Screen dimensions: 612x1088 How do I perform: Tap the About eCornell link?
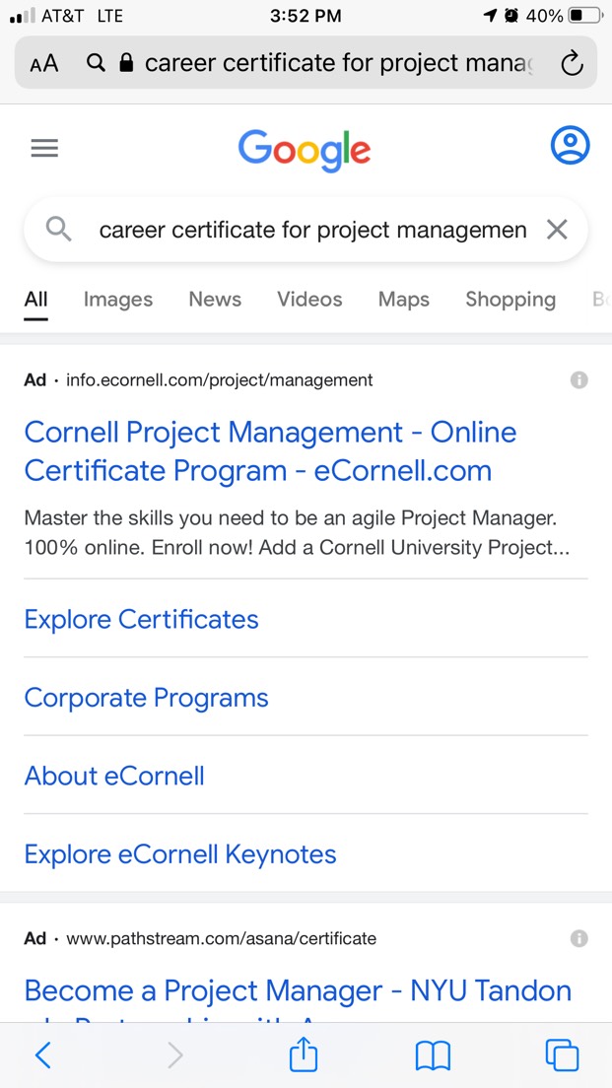pyautogui.click(x=114, y=776)
